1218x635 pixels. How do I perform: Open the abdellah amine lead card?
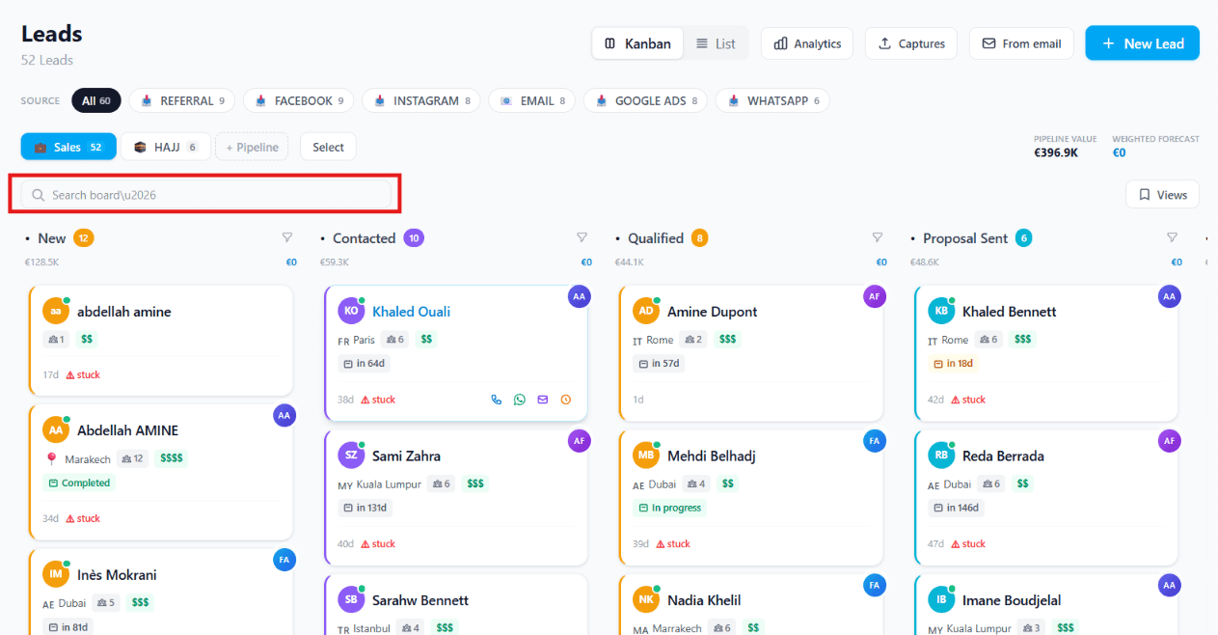(161, 340)
